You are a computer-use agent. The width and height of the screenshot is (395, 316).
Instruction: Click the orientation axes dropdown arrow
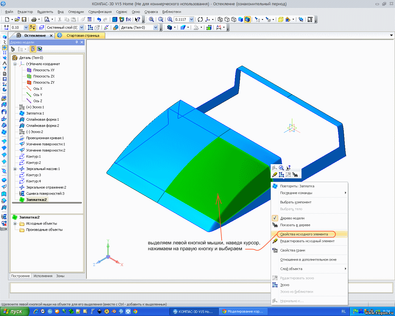pyautogui.click(x=213, y=19)
